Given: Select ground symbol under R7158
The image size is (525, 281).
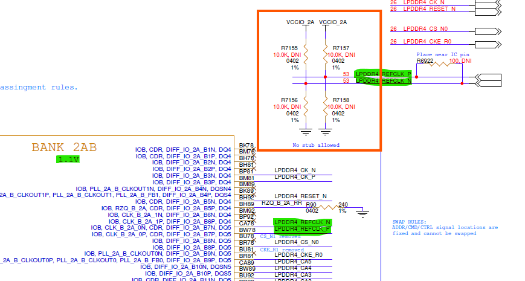Looking at the screenshot, I should point(326,131).
